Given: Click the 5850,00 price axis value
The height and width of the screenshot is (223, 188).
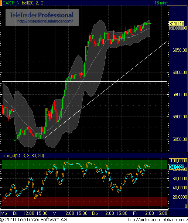Looking at the screenshot, I should pos(180,139).
